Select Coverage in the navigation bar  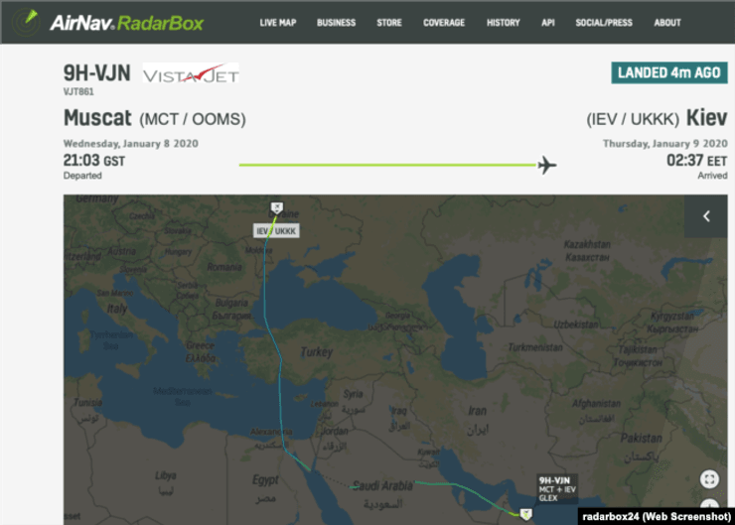point(444,23)
